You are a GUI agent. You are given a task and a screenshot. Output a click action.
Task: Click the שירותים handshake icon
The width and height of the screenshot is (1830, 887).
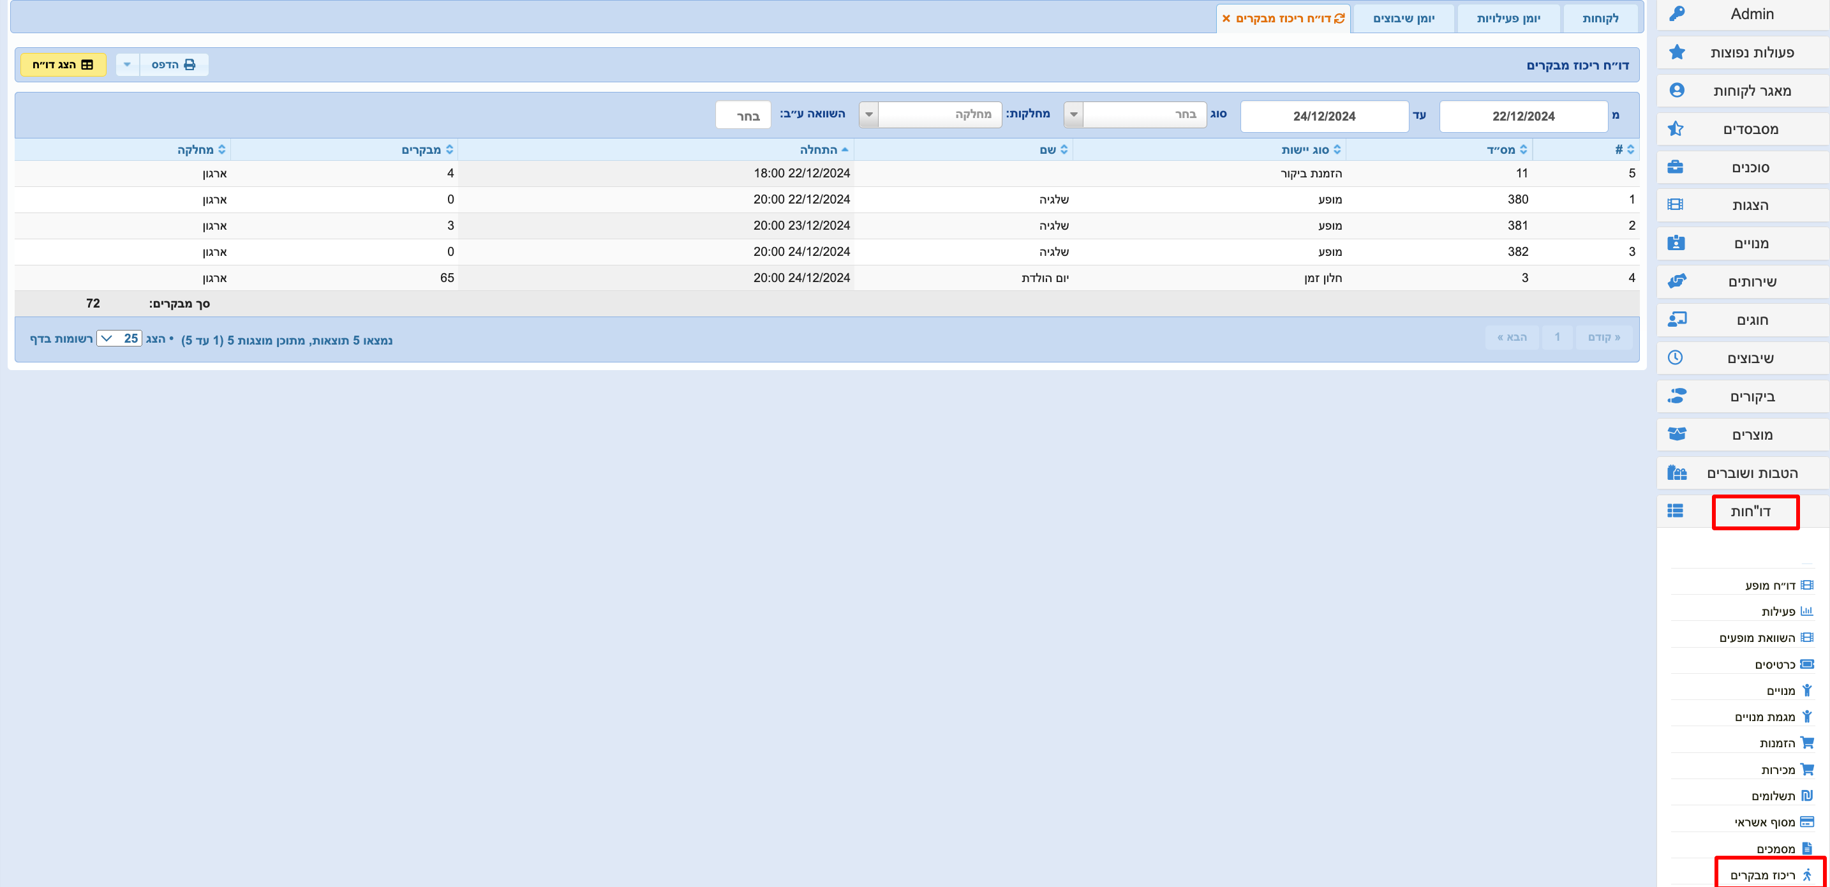(1677, 281)
